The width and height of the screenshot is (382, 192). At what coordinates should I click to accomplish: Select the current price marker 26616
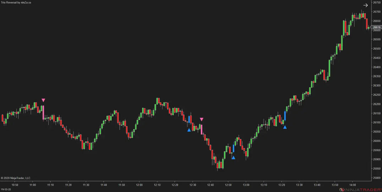(376, 27)
